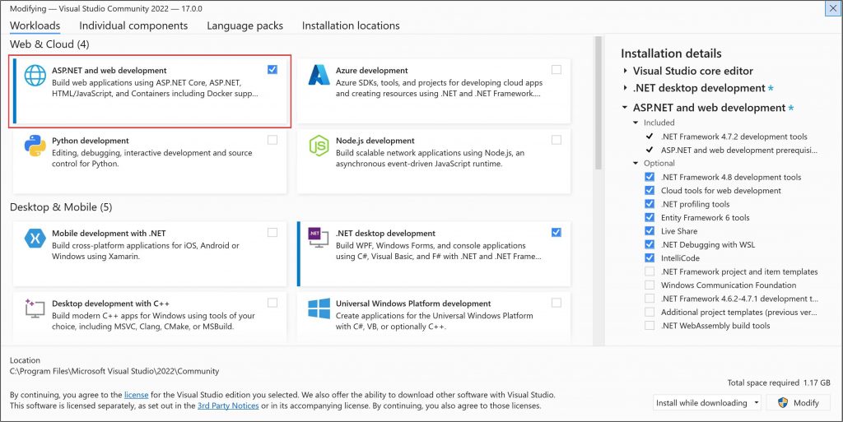
Task: Click the shield icon on Modify button
Action: click(x=783, y=403)
